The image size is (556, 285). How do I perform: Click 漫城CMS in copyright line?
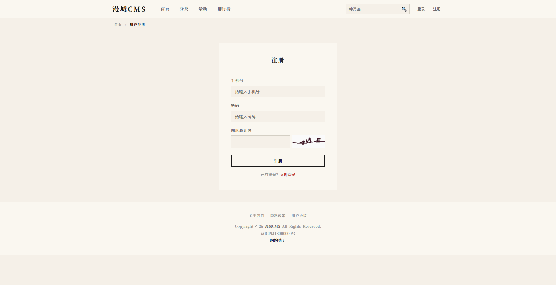pos(272,227)
